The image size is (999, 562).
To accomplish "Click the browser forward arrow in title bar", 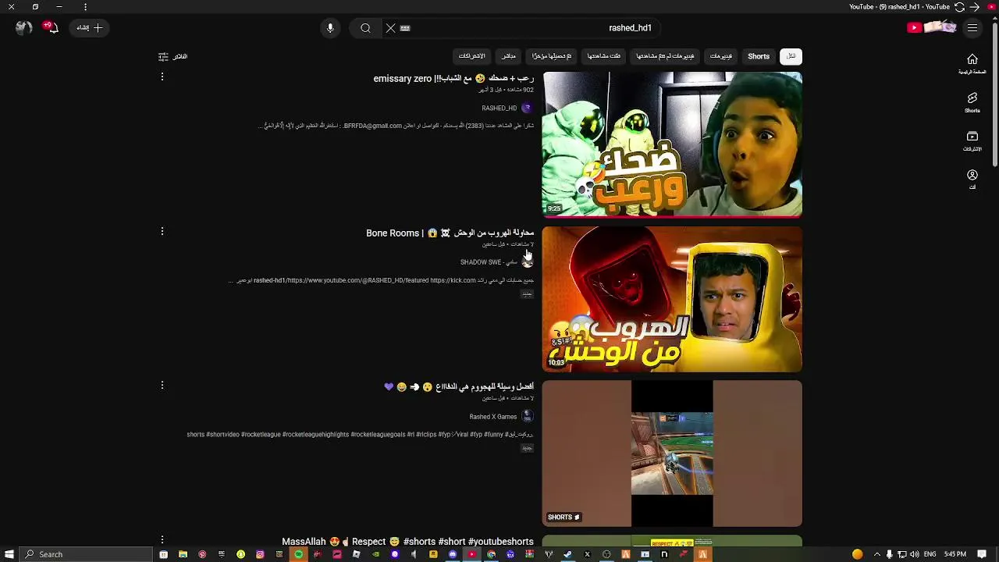I will pos(974,7).
